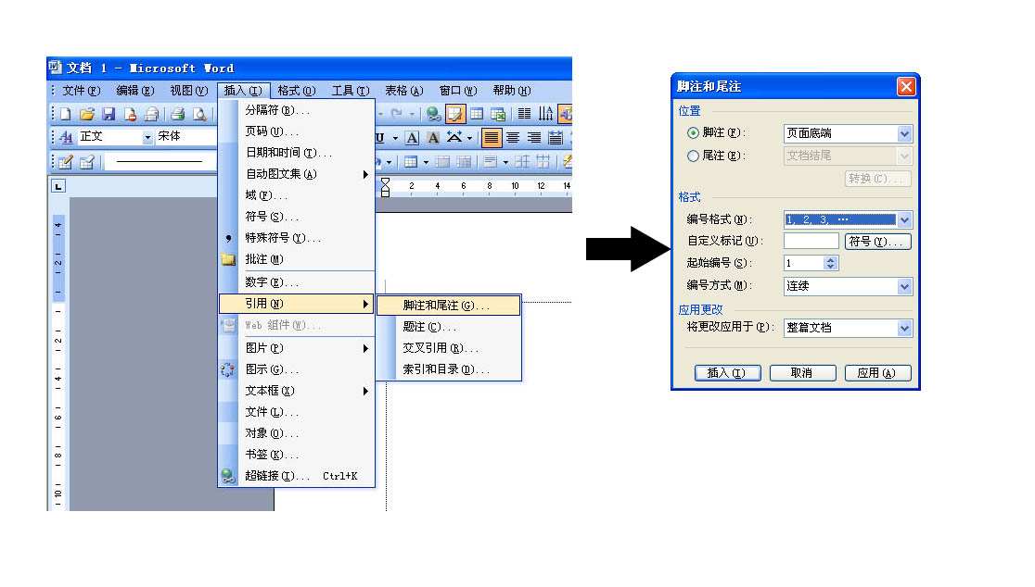Increase the 起始编号 value with stepper

coord(830,259)
